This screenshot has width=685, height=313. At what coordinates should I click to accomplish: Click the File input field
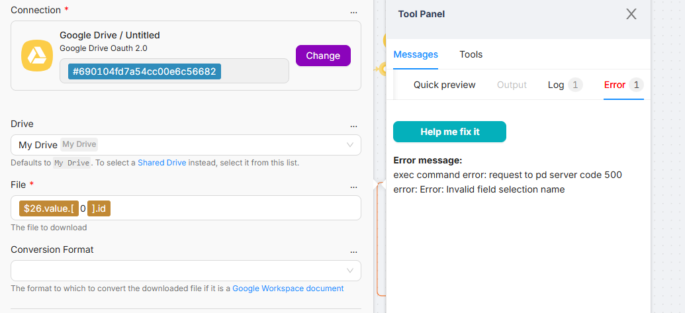[232, 208]
